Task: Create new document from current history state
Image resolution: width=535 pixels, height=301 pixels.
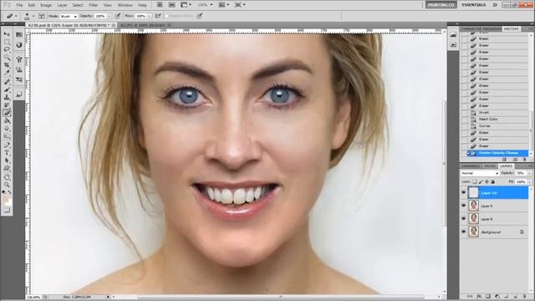Action: coord(505,160)
